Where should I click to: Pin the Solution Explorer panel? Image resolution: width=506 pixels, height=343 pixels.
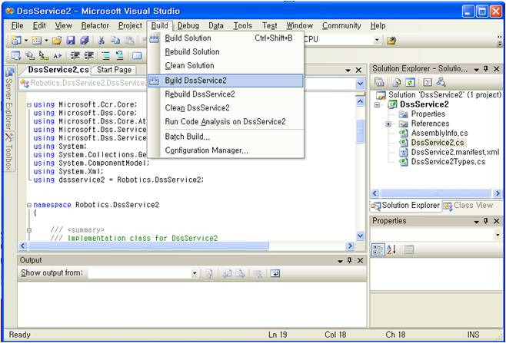(486, 68)
